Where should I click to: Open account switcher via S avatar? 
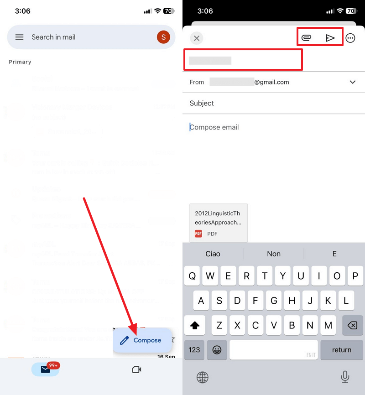(x=163, y=37)
